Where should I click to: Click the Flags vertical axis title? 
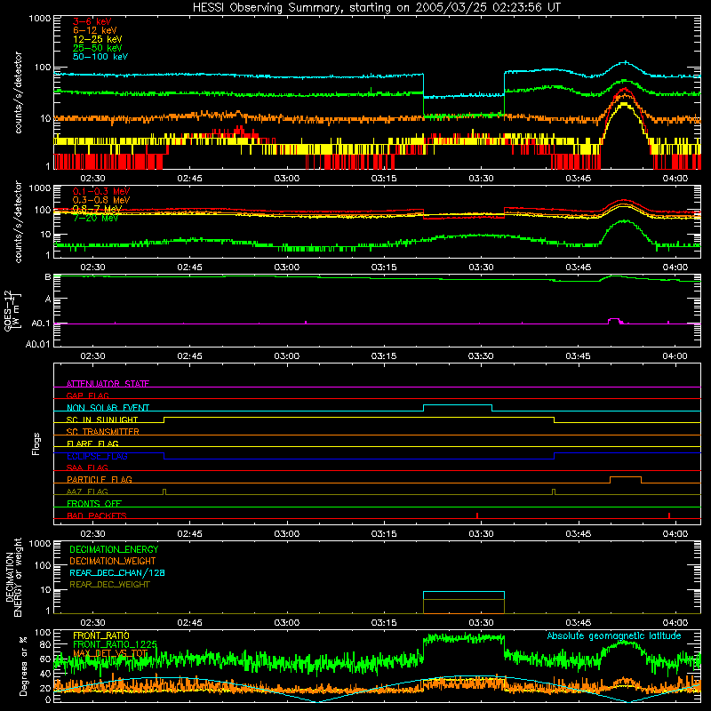[36, 443]
